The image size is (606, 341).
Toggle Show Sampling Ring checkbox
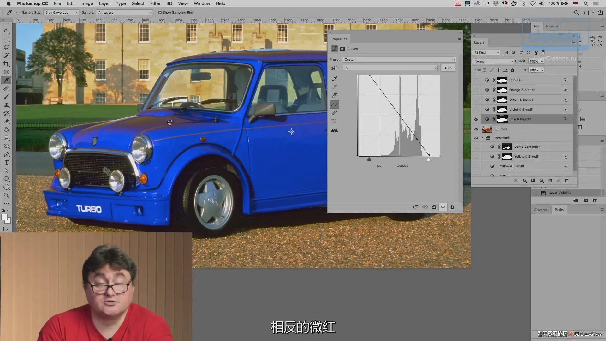[160, 13]
